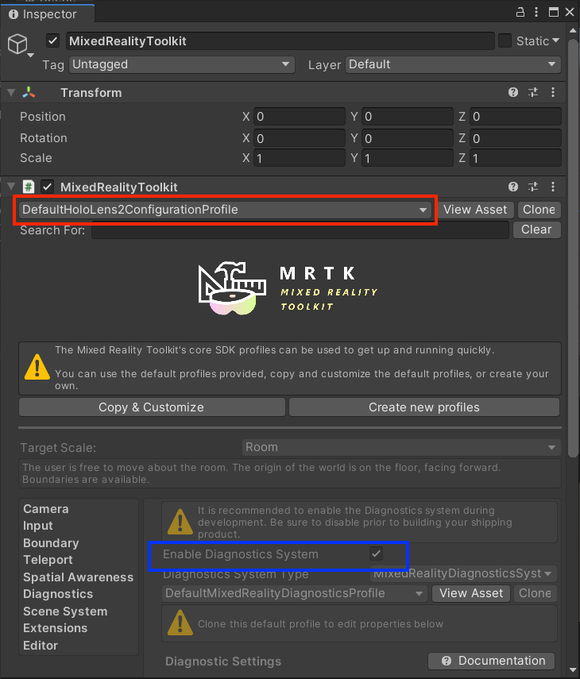Screen dimensions: 580x679
Task: Click the Copy & Customize button
Action: pyautogui.click(x=151, y=407)
